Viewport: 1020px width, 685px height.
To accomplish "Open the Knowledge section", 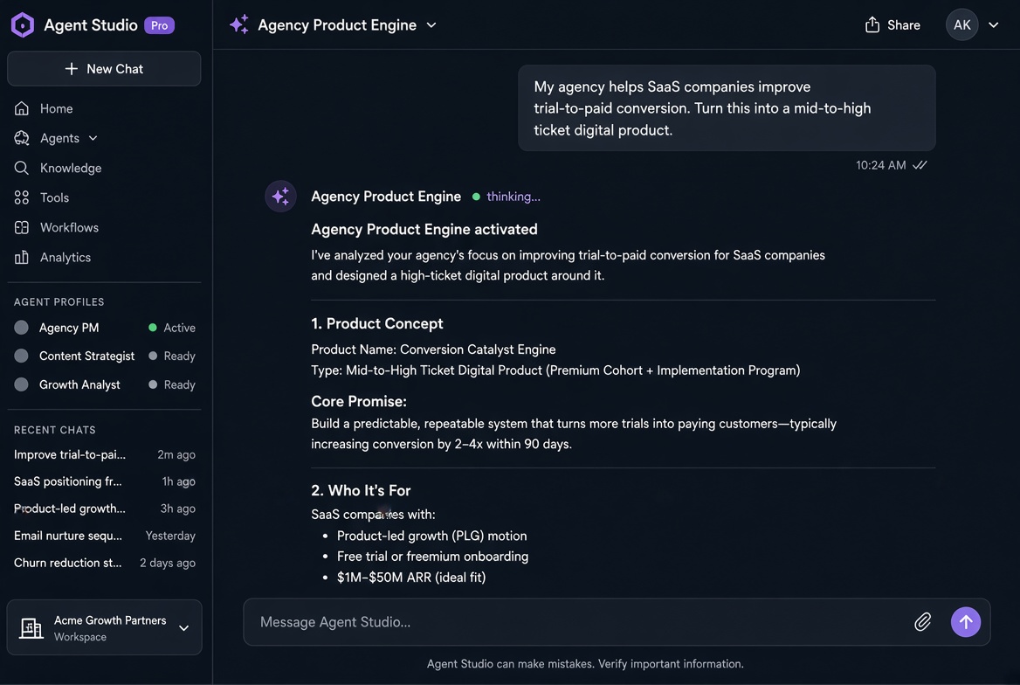I will click(71, 168).
